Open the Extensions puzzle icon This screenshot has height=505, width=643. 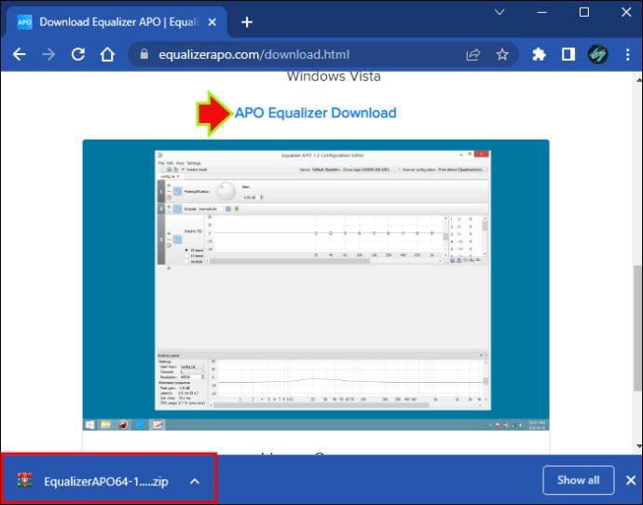click(x=539, y=54)
